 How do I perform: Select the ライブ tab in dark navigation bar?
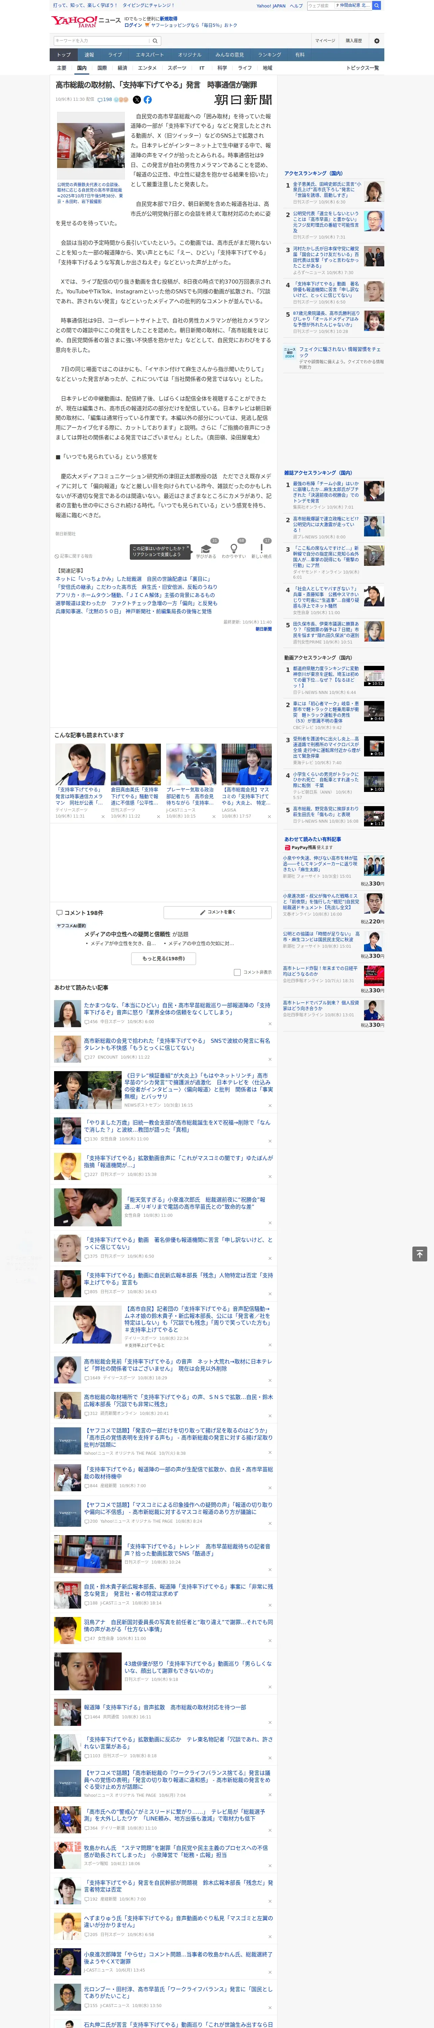click(x=115, y=55)
